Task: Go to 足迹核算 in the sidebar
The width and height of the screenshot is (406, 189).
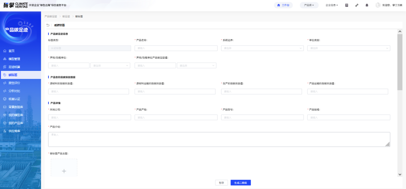Action: click(14, 67)
